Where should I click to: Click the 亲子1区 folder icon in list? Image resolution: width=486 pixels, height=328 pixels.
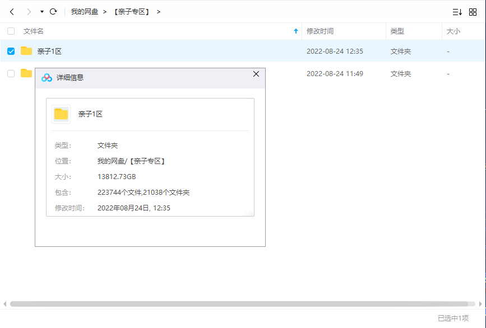(x=26, y=51)
